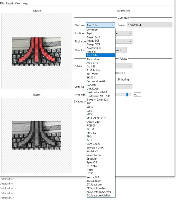Screen dimensions: 176x200
Task: Select Specialist platform
Action: click(x=101, y=159)
